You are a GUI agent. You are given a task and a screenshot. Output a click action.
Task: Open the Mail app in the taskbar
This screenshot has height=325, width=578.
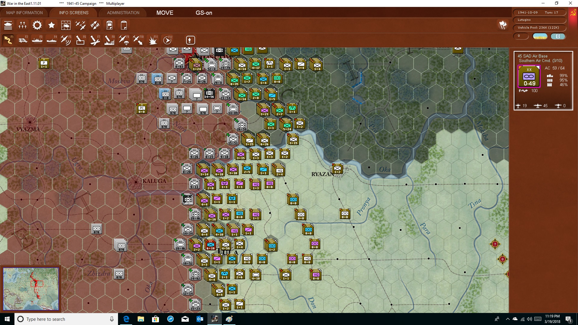click(x=185, y=319)
